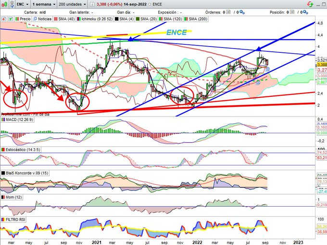
Task: Click the cursor details icon before the price
Action: [92, 4]
